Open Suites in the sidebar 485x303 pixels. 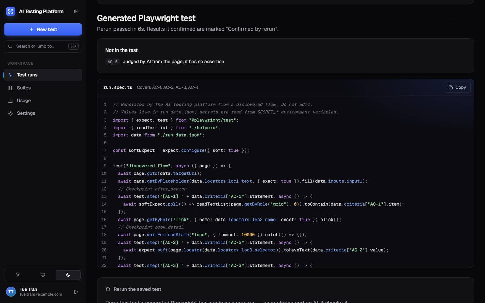pyautogui.click(x=43, y=88)
